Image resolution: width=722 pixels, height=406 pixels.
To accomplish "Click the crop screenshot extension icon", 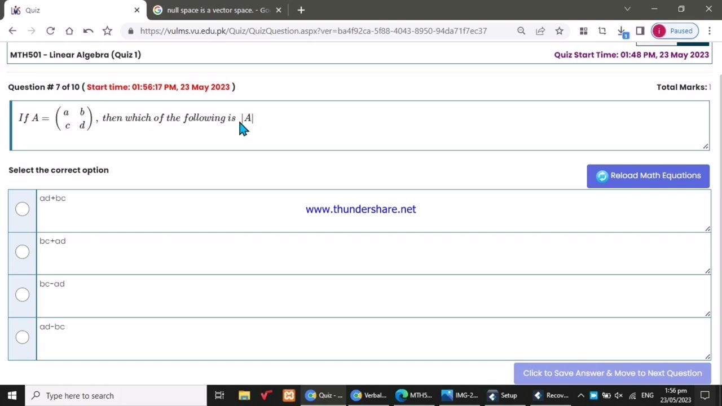I will pyautogui.click(x=602, y=31).
